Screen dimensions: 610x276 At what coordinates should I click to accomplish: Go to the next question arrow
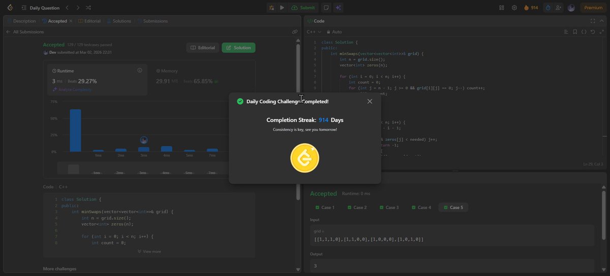tap(77, 8)
